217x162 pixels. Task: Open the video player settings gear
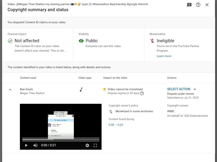point(87,145)
